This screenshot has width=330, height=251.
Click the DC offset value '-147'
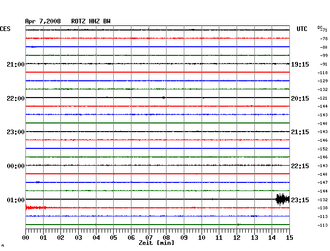(x=322, y=182)
